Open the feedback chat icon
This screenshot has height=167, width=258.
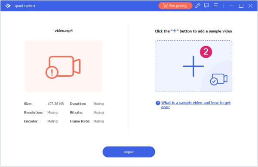[206, 6]
